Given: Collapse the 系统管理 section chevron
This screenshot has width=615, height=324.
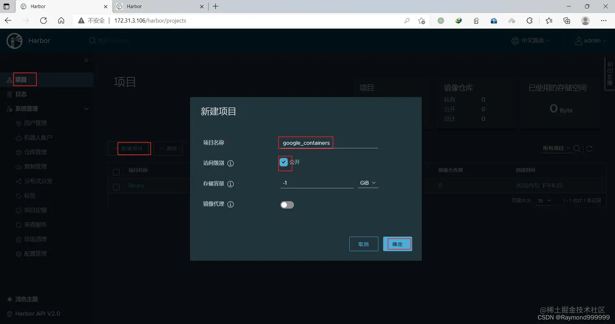Looking at the screenshot, I should (x=86, y=109).
